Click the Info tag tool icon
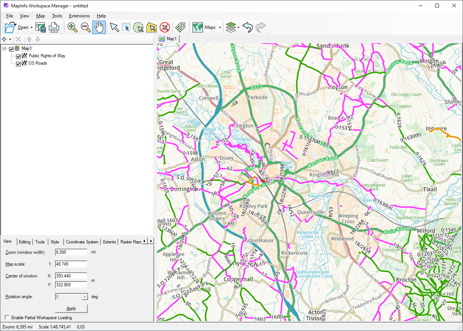 coord(180,27)
